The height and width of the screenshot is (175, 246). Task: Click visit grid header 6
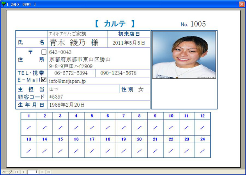coord(108,116)
